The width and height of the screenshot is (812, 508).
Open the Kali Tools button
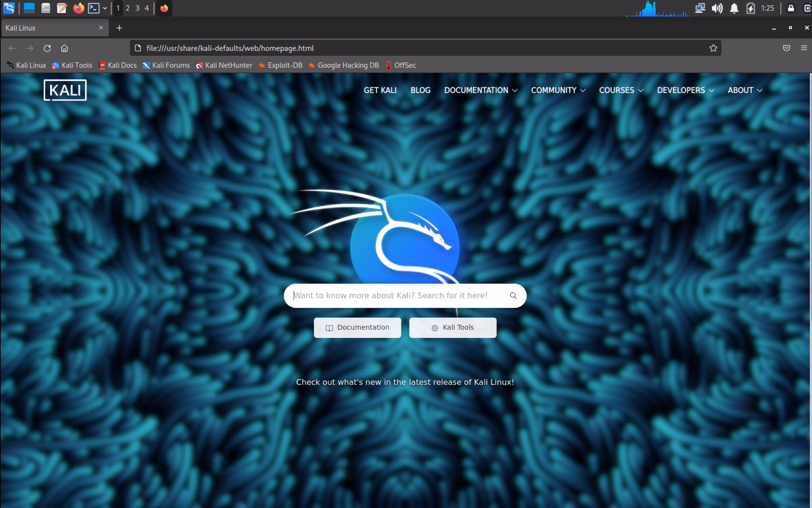(453, 327)
